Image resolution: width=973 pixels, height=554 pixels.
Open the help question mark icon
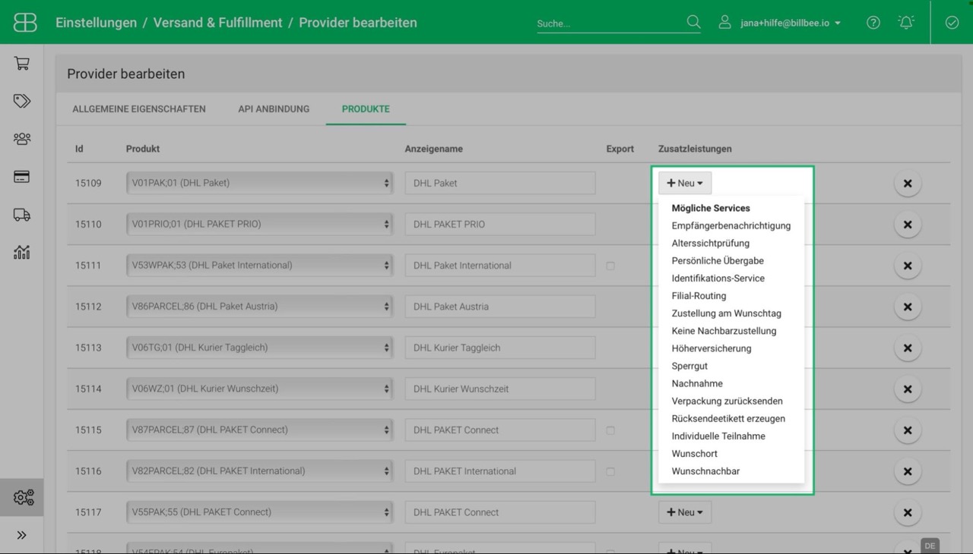point(873,22)
